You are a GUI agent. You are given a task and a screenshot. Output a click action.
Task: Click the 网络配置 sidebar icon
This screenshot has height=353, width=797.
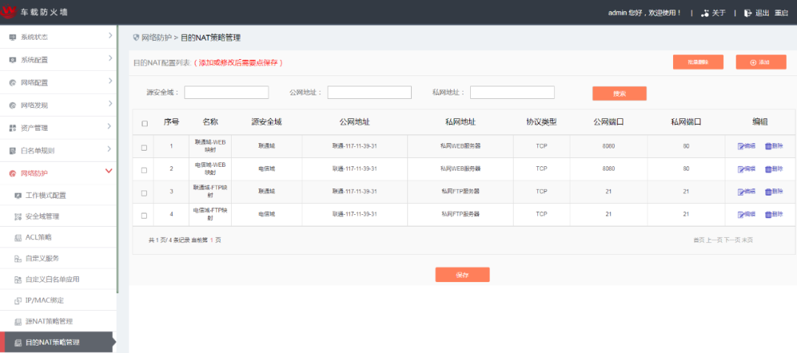pyautogui.click(x=13, y=83)
